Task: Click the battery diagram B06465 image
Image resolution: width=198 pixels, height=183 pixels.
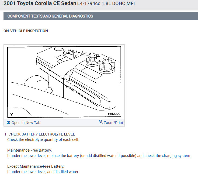Action: 64,82
